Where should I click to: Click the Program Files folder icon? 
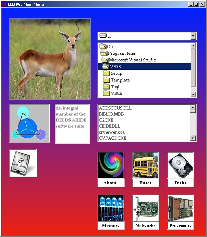pyautogui.click(x=104, y=53)
